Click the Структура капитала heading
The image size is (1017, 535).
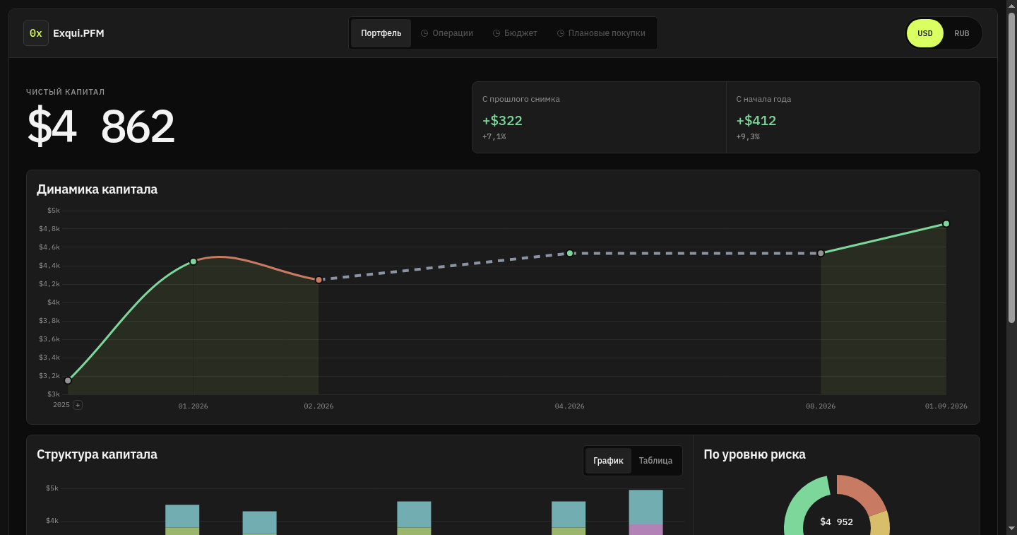[x=97, y=454]
